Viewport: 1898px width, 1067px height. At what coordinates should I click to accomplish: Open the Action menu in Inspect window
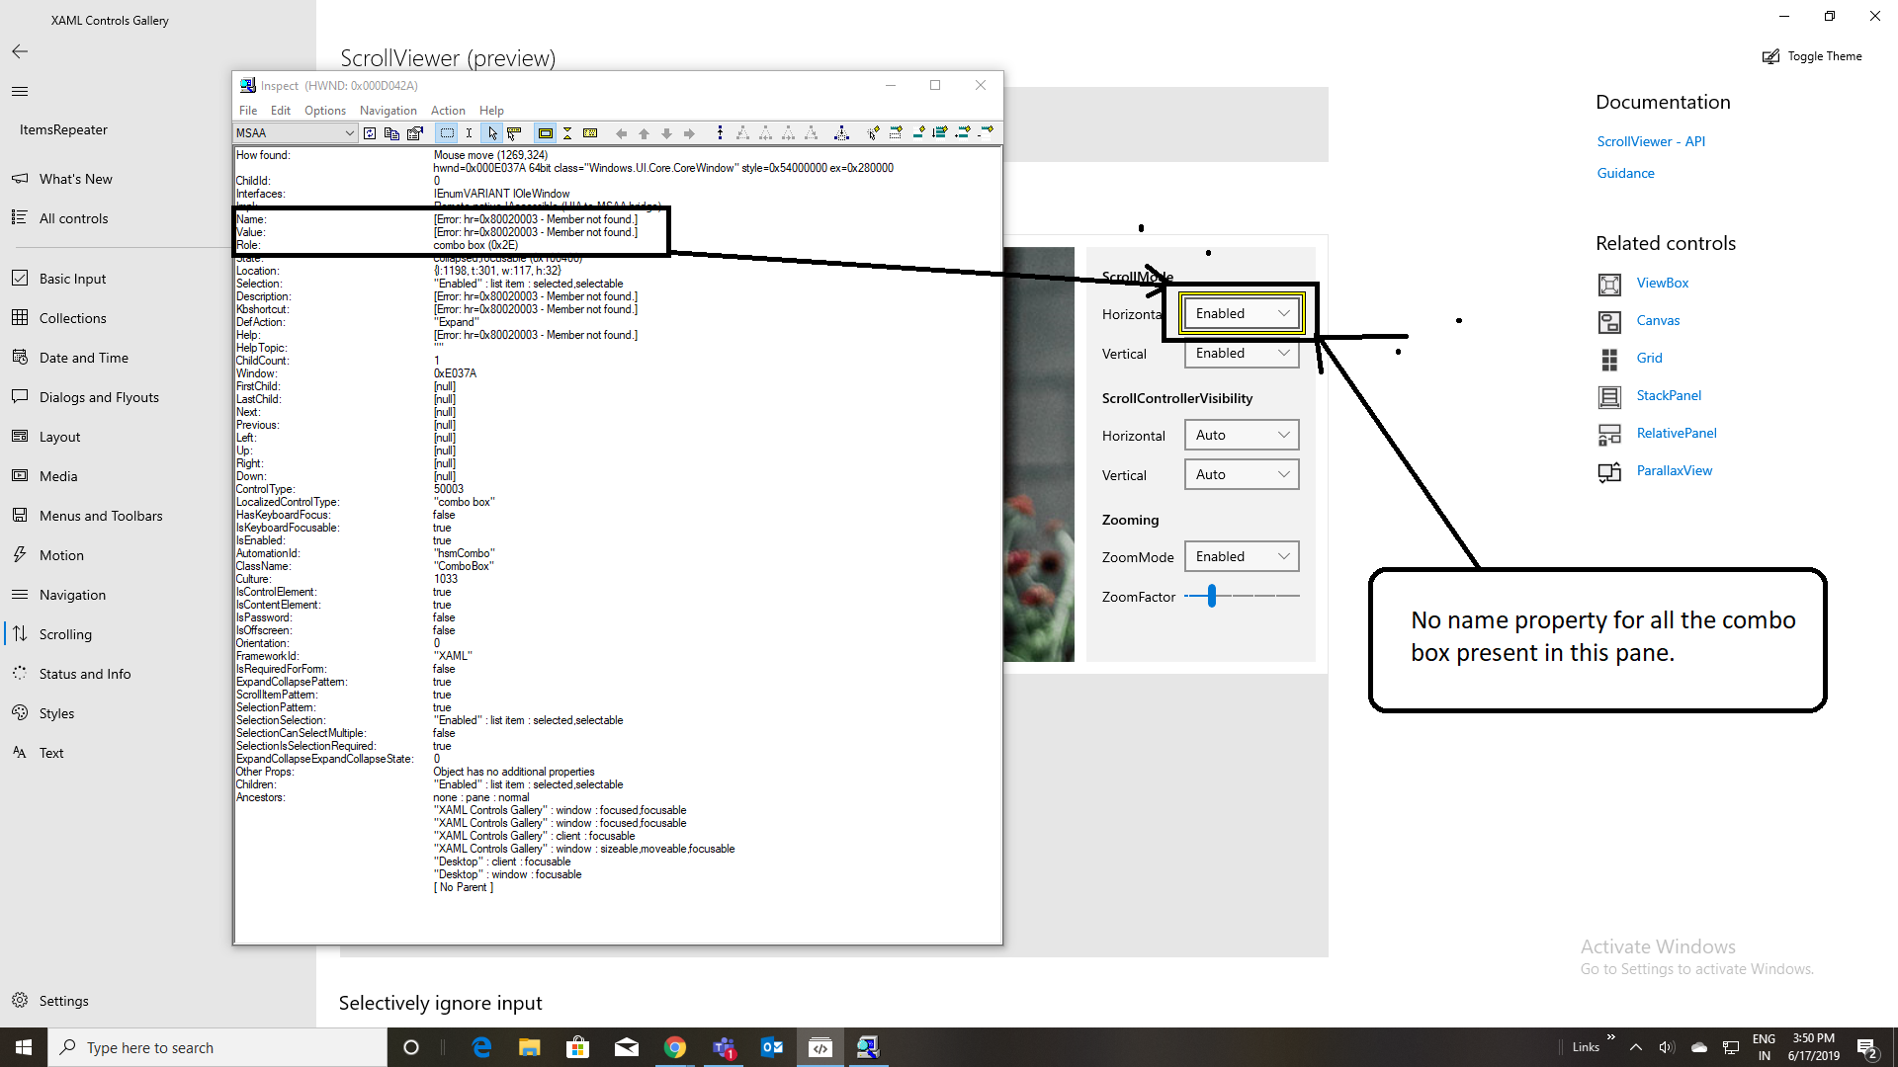(x=447, y=110)
